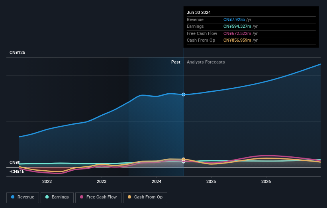Click the Cash From Op tooltip row label
327x208 pixels.
201,40
